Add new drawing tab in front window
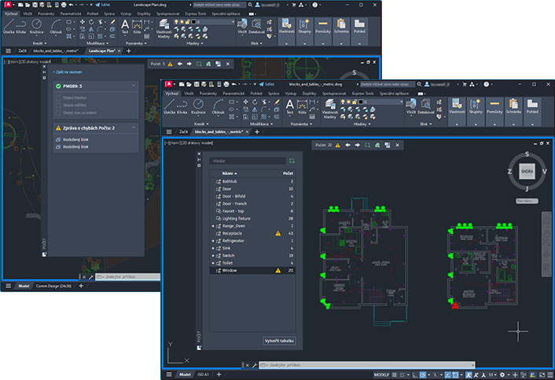Screen dimensions: 555x380 [257, 132]
